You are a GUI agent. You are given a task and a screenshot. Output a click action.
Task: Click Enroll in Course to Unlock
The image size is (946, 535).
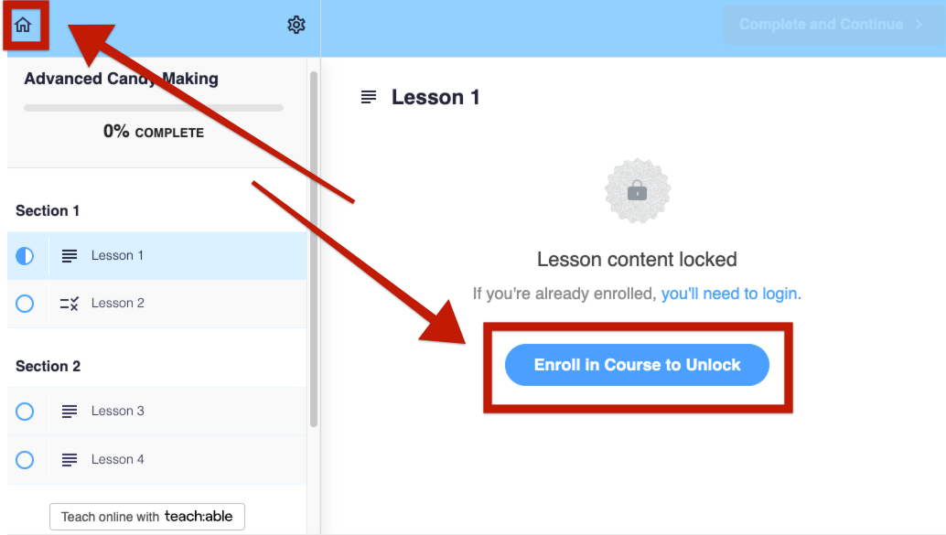[x=637, y=365]
